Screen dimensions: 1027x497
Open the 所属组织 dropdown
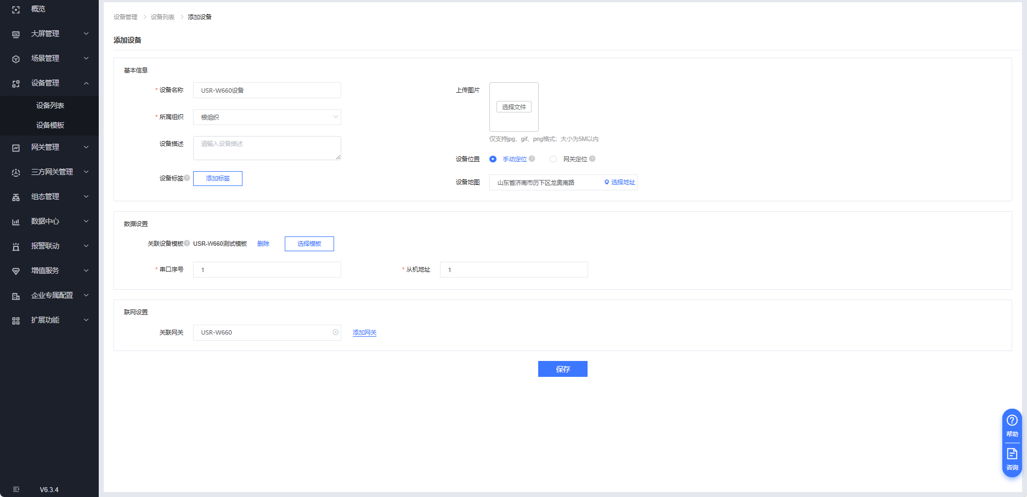[x=267, y=117]
